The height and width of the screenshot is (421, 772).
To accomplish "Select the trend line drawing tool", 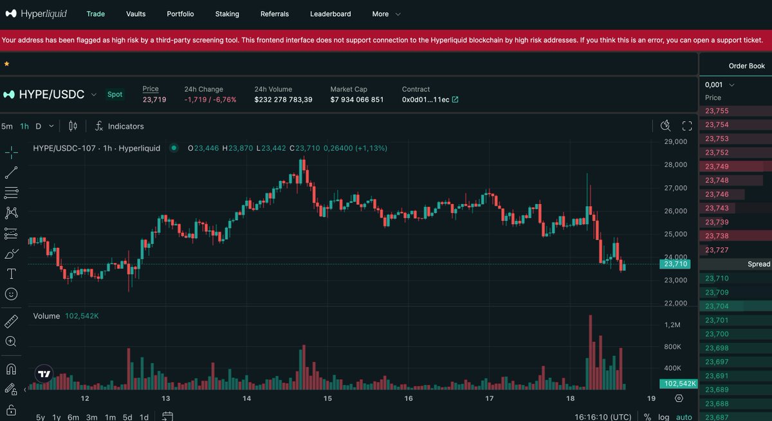I will pyautogui.click(x=11, y=173).
